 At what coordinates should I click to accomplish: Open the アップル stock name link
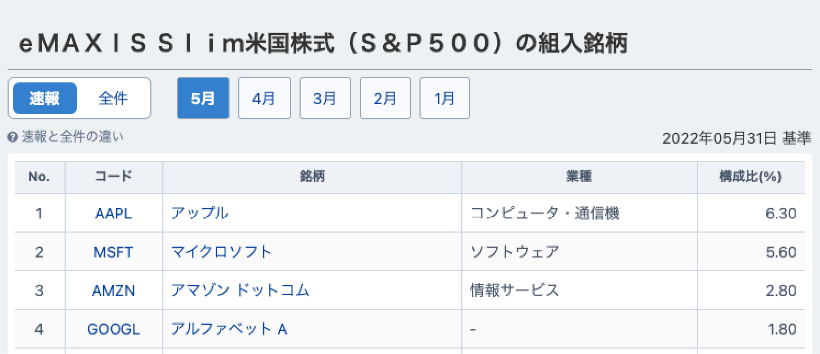coord(200,214)
